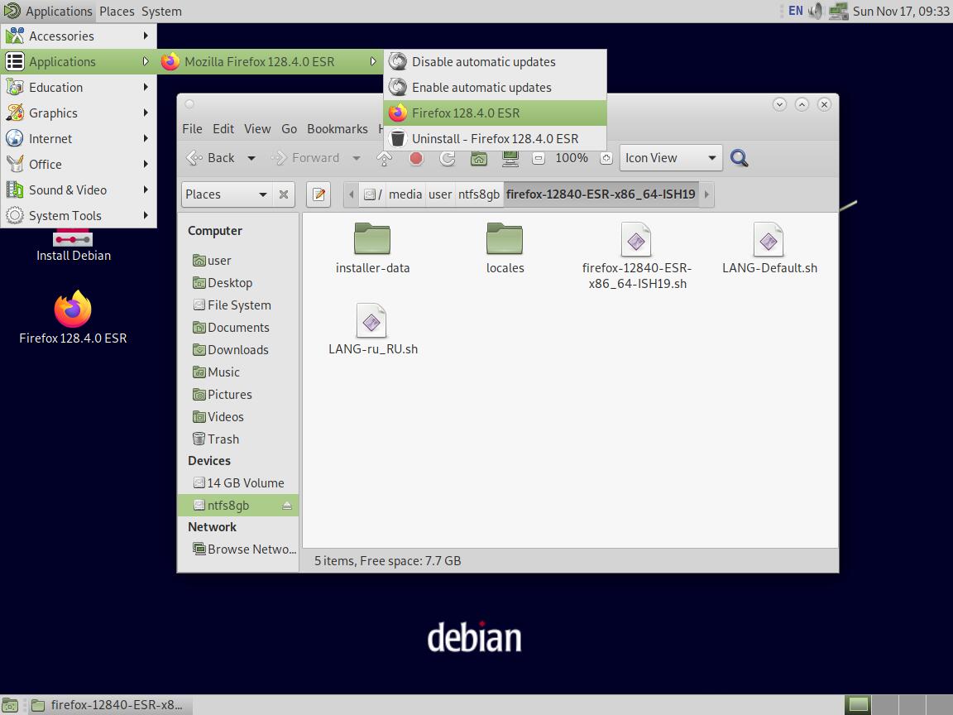Choose Uninstall - Firefox 128.4.0 ESR

(x=496, y=139)
